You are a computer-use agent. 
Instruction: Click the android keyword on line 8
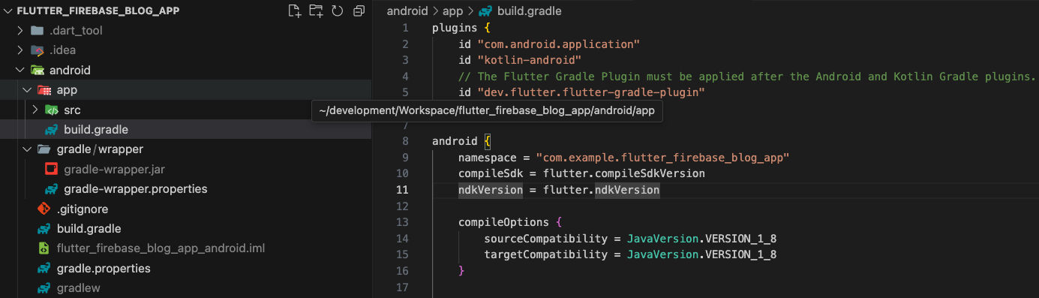point(455,141)
